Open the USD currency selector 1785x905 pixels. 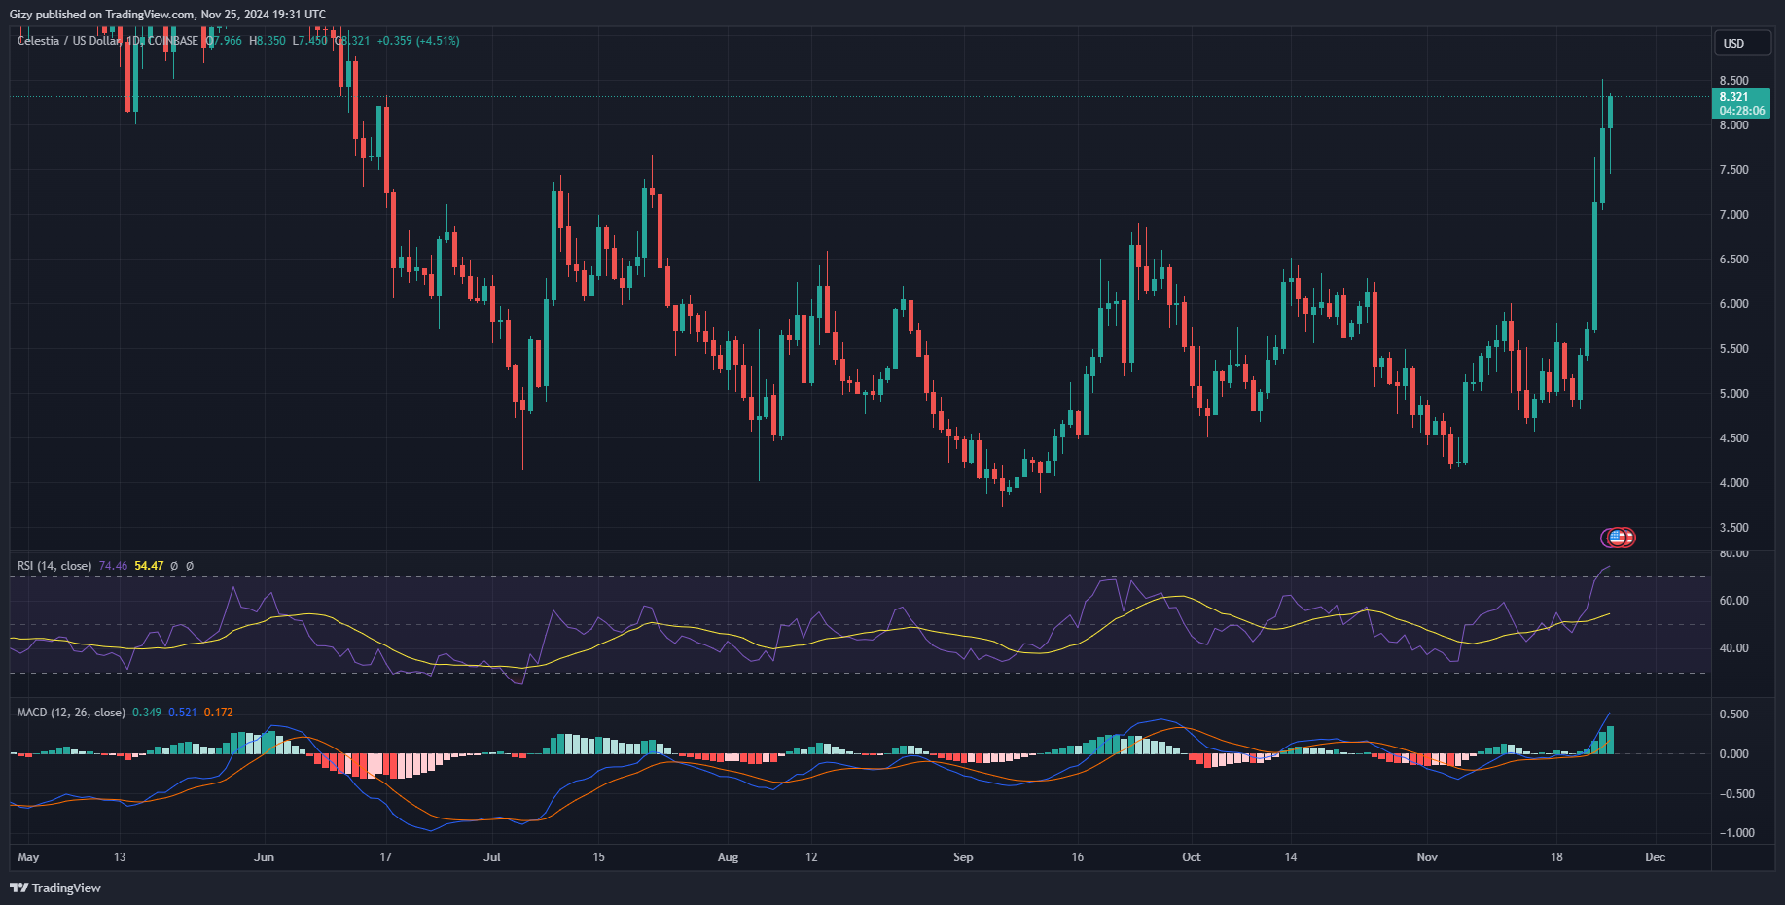(x=1743, y=43)
